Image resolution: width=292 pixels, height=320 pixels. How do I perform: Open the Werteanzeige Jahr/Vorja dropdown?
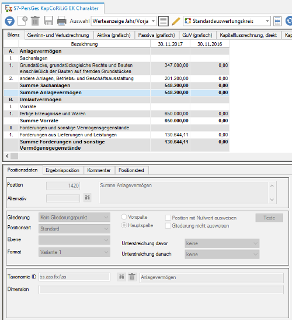pyautogui.click(x=124, y=21)
